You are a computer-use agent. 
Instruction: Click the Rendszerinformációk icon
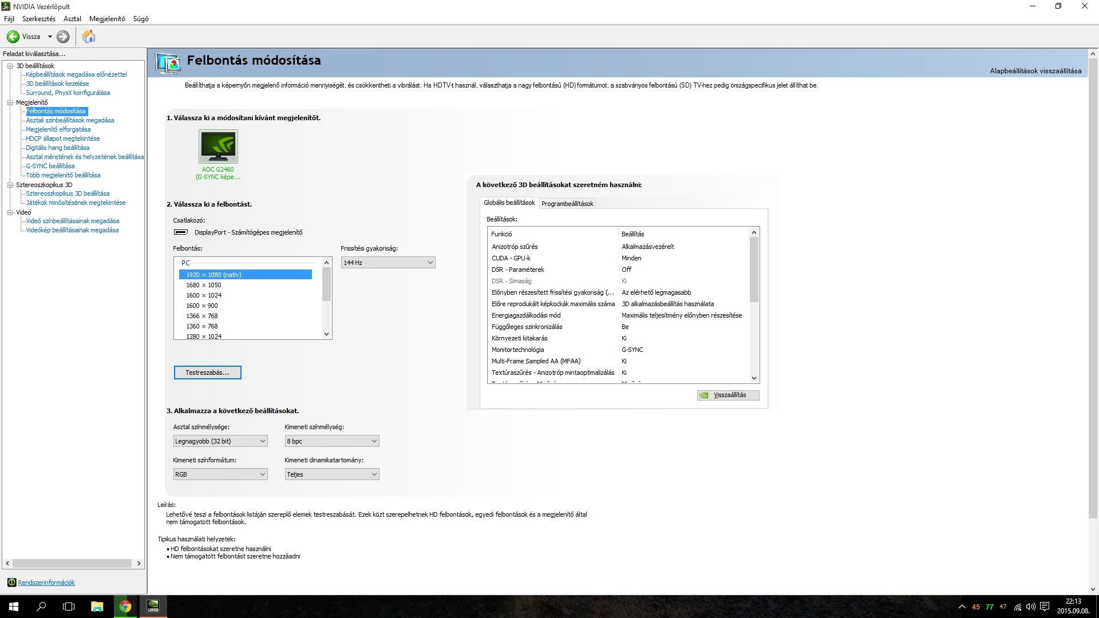coord(11,583)
